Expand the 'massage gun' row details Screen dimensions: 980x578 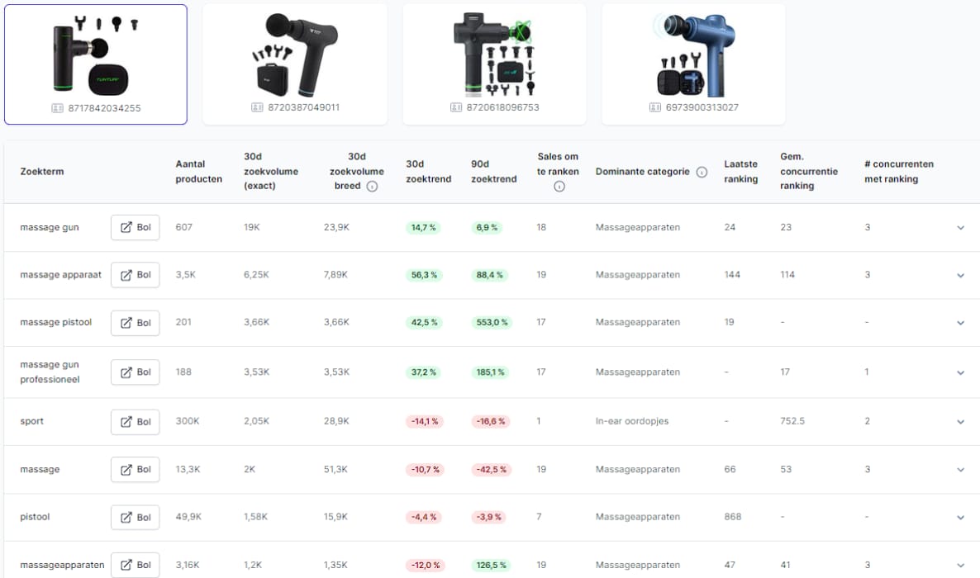point(960,228)
